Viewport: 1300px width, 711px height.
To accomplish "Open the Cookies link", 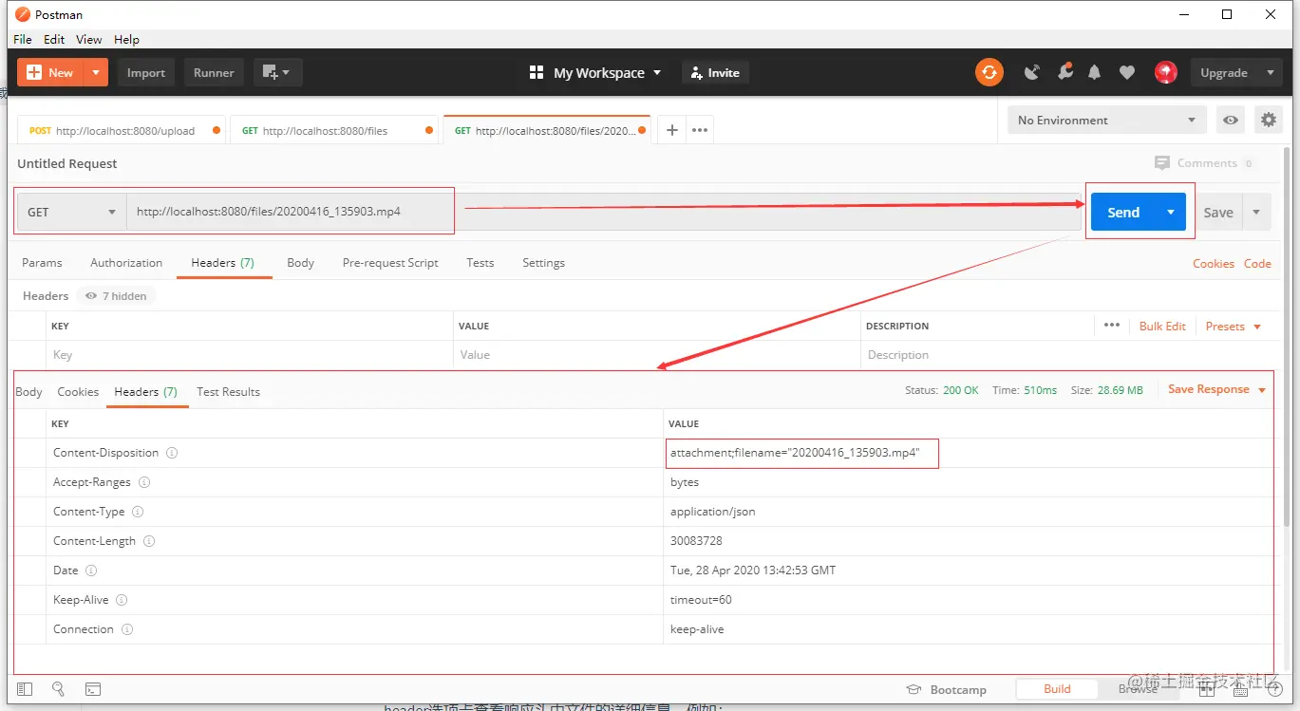I will [x=1214, y=264].
